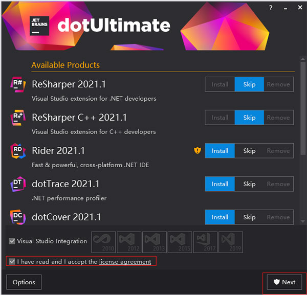Set dotTrace 2021.1 to Remove
The image size is (307, 295).
coord(278,184)
